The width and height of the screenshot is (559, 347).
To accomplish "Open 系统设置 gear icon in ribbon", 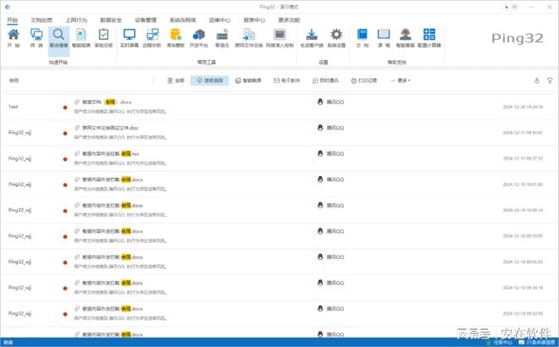I will [x=336, y=39].
